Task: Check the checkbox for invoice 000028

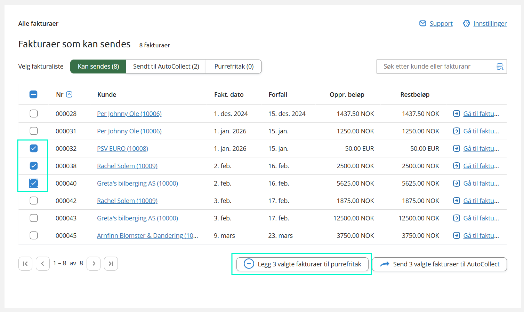Action: pos(34,114)
